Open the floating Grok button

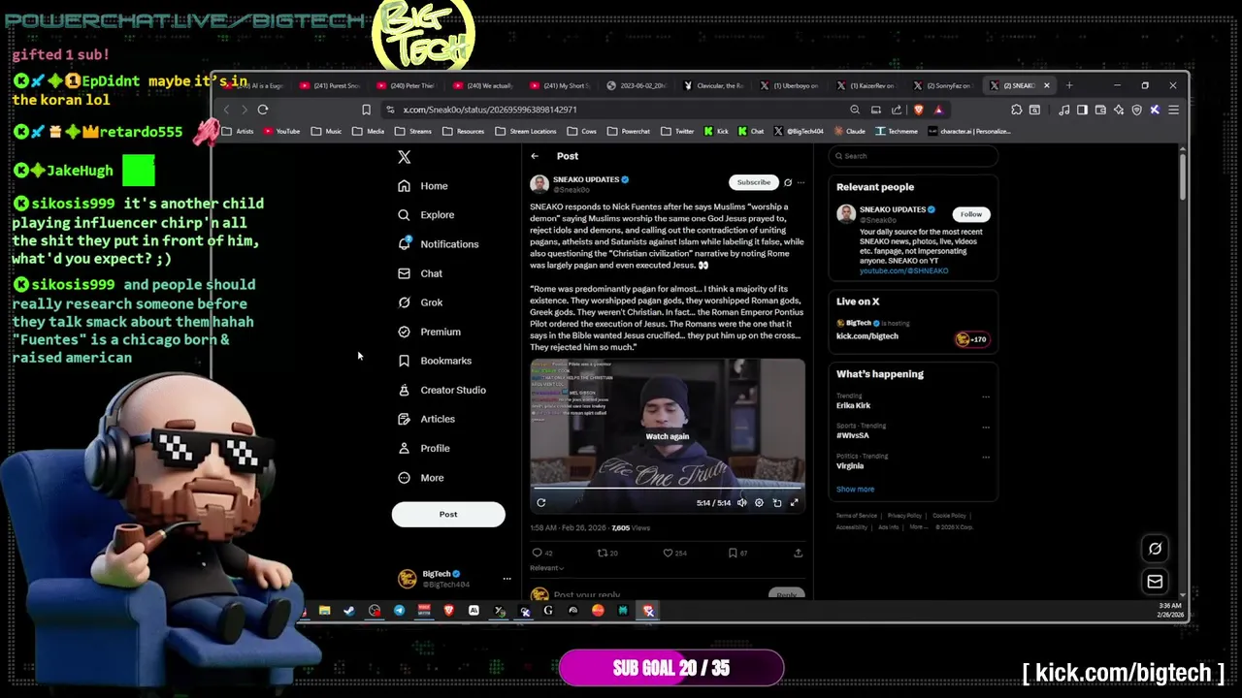pyautogui.click(x=1155, y=549)
